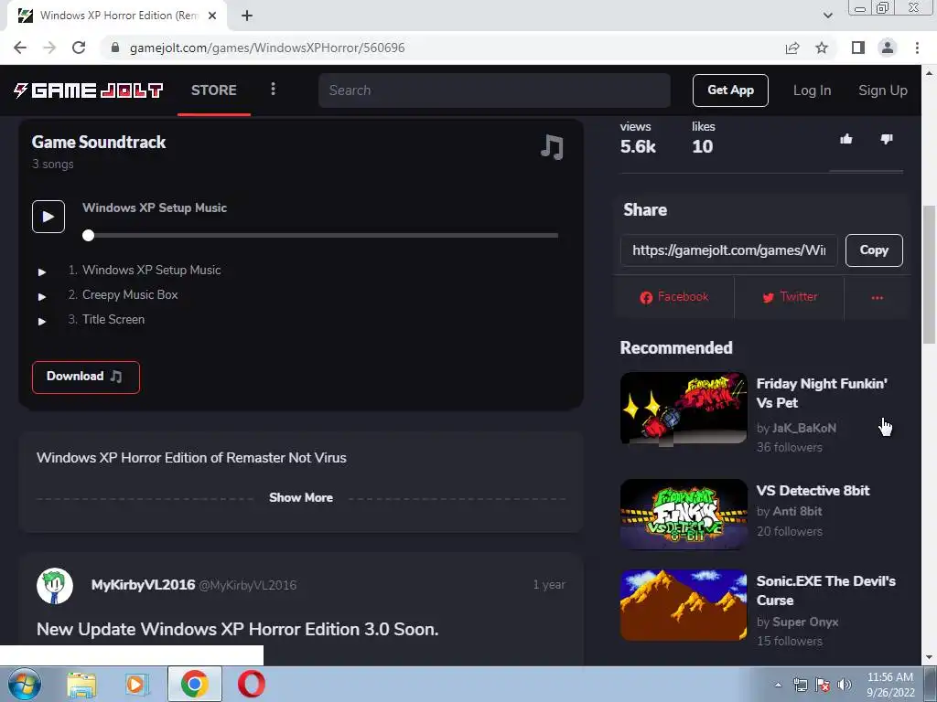Click the Chrome taskbar icon
Screen dimensions: 937x702
tap(195, 684)
